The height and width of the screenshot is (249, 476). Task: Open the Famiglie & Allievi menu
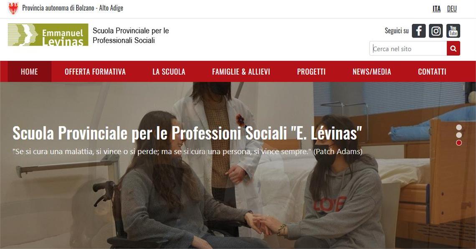[x=241, y=72]
